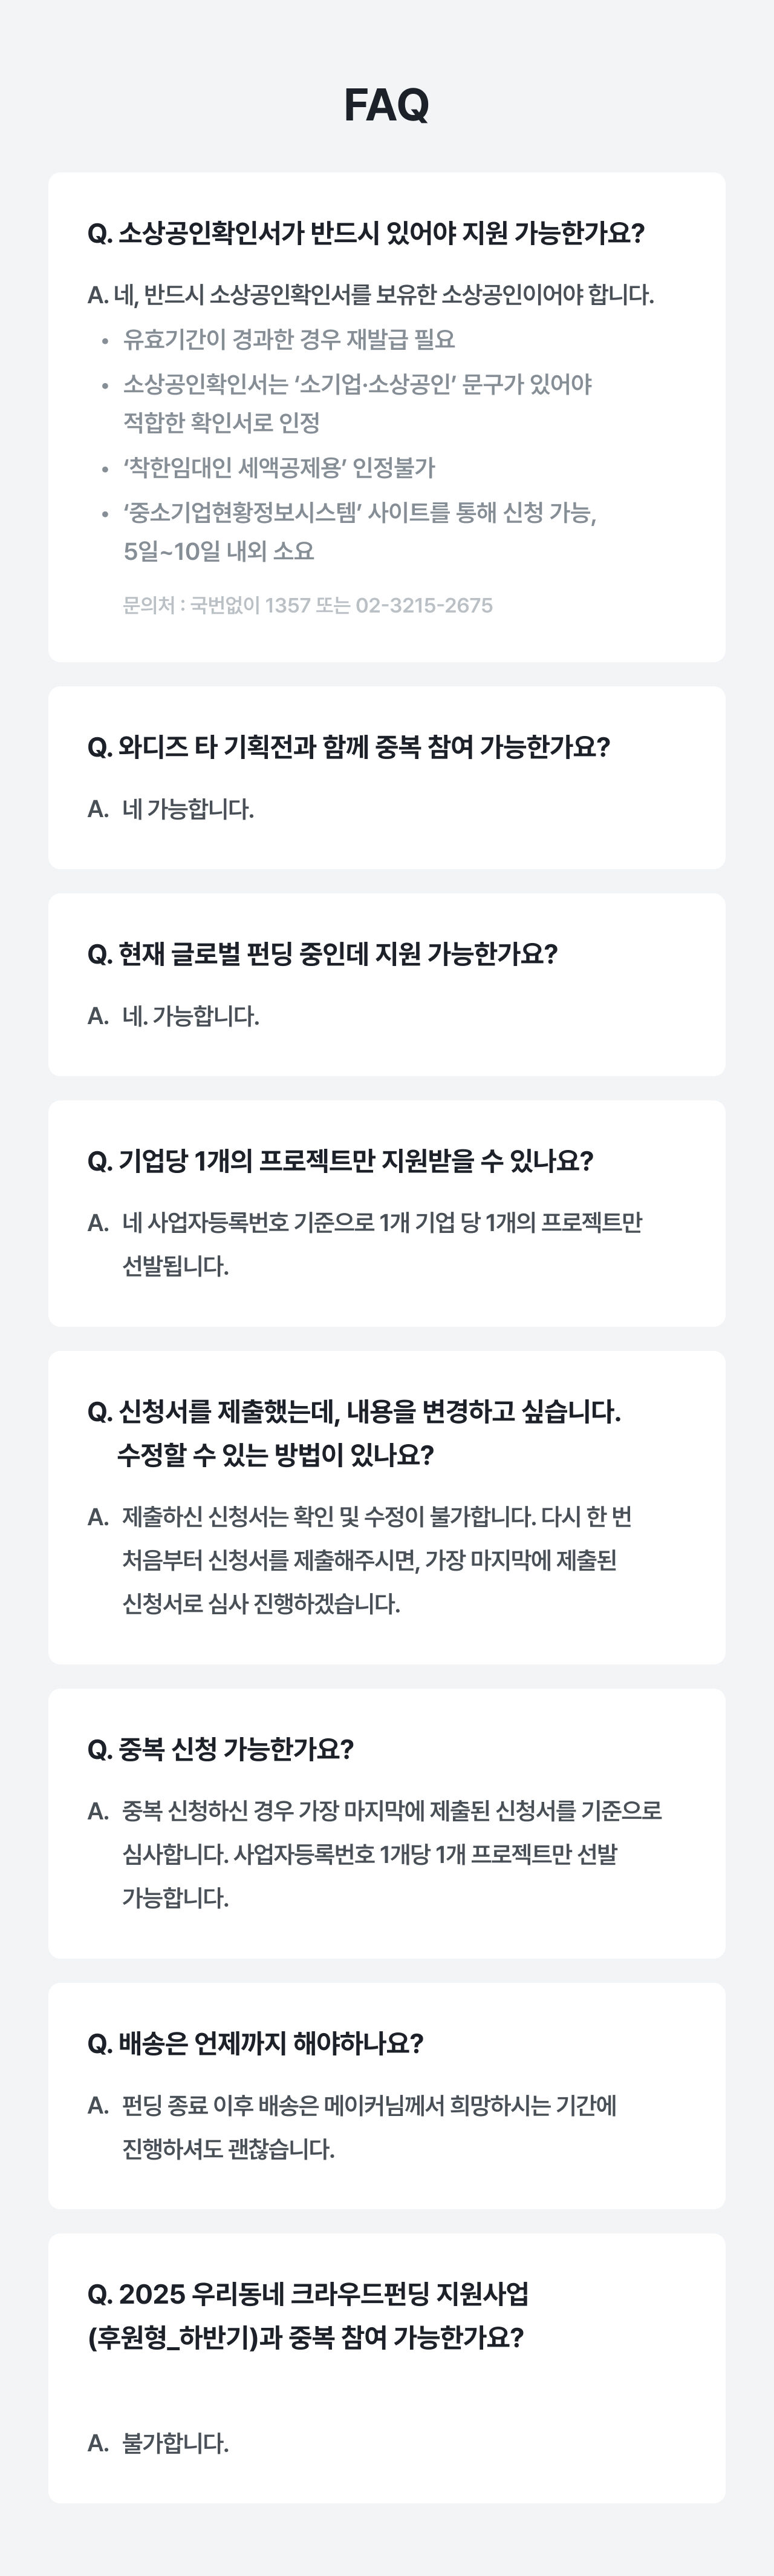Click the question about changing a submitted 신청서
Viewport: 774px width, 2576px height.
click(354, 1412)
